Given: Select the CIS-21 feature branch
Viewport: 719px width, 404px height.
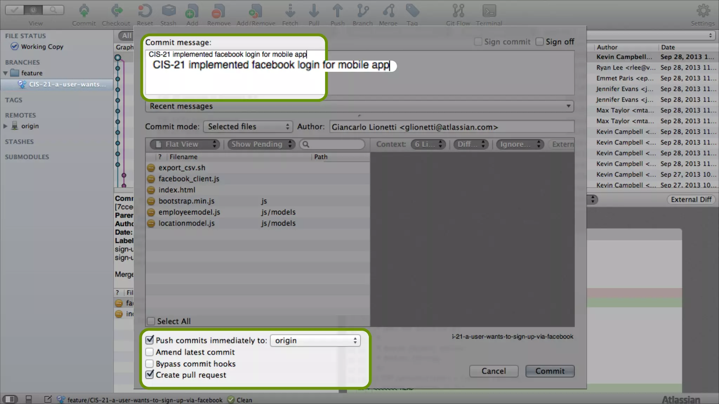Looking at the screenshot, I should [x=67, y=84].
